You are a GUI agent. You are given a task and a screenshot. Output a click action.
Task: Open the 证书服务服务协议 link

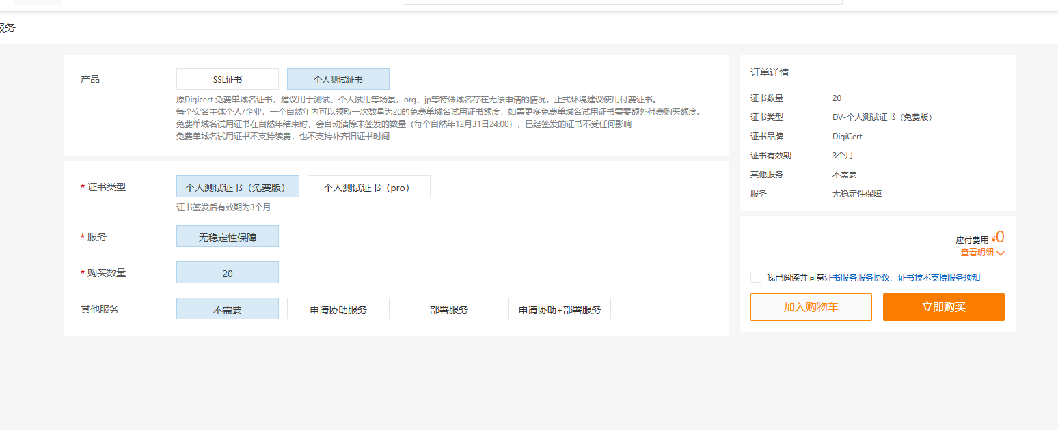pos(857,278)
